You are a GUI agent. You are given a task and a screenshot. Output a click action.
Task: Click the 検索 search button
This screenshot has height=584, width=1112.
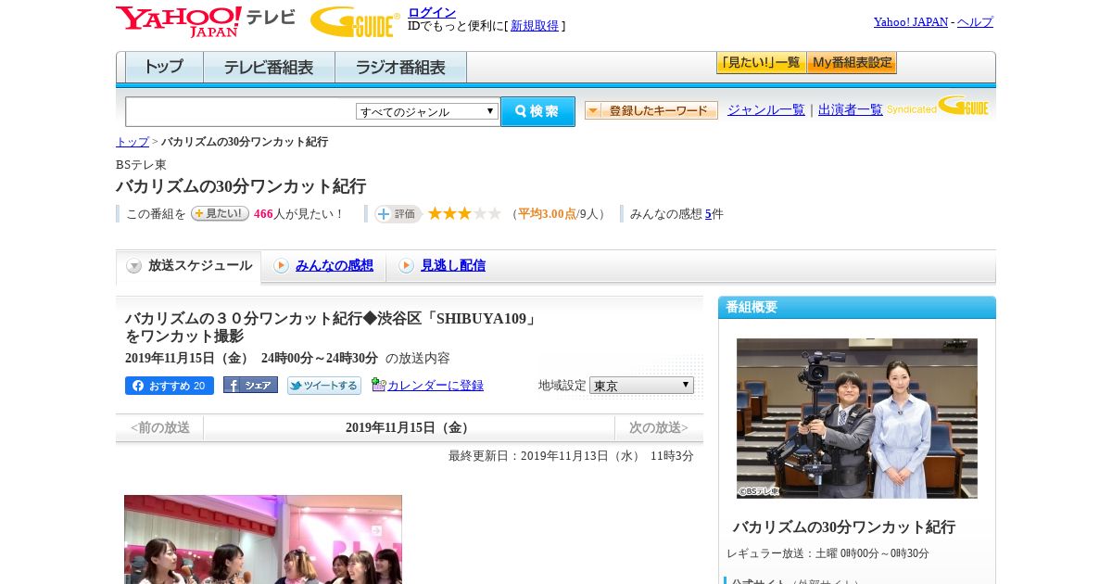click(537, 111)
